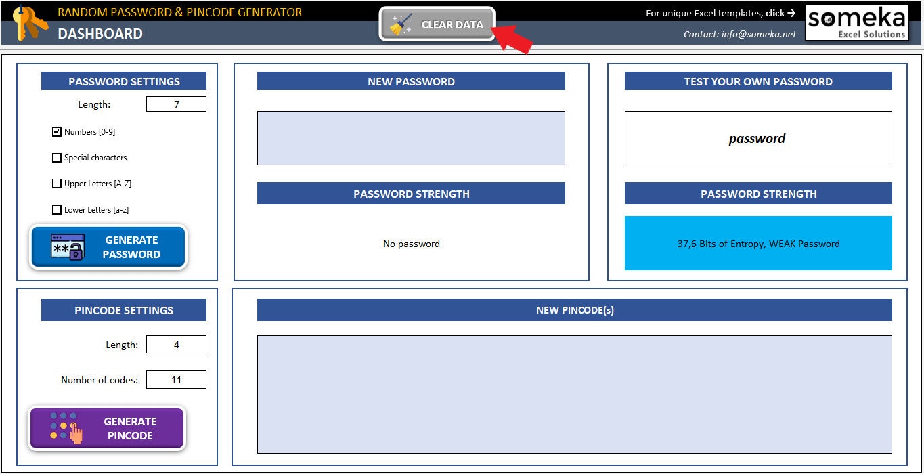
Task: Click the keypad icon on Generate Pincode
Action: (64, 427)
